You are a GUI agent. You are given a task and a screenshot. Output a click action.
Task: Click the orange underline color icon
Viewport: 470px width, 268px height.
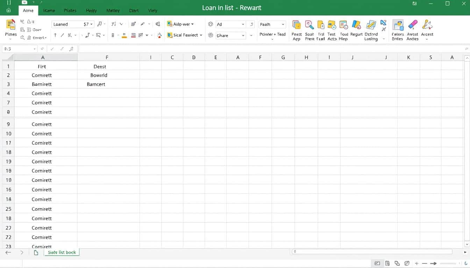click(x=124, y=35)
